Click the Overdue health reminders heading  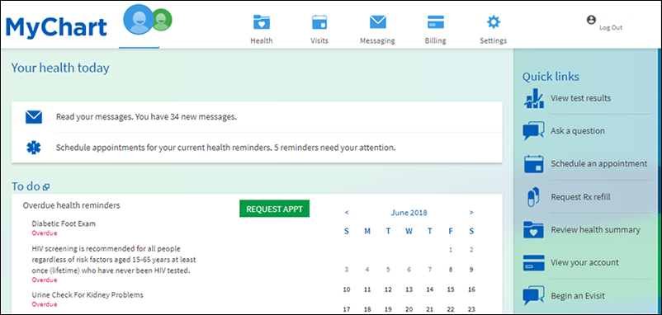71,205
